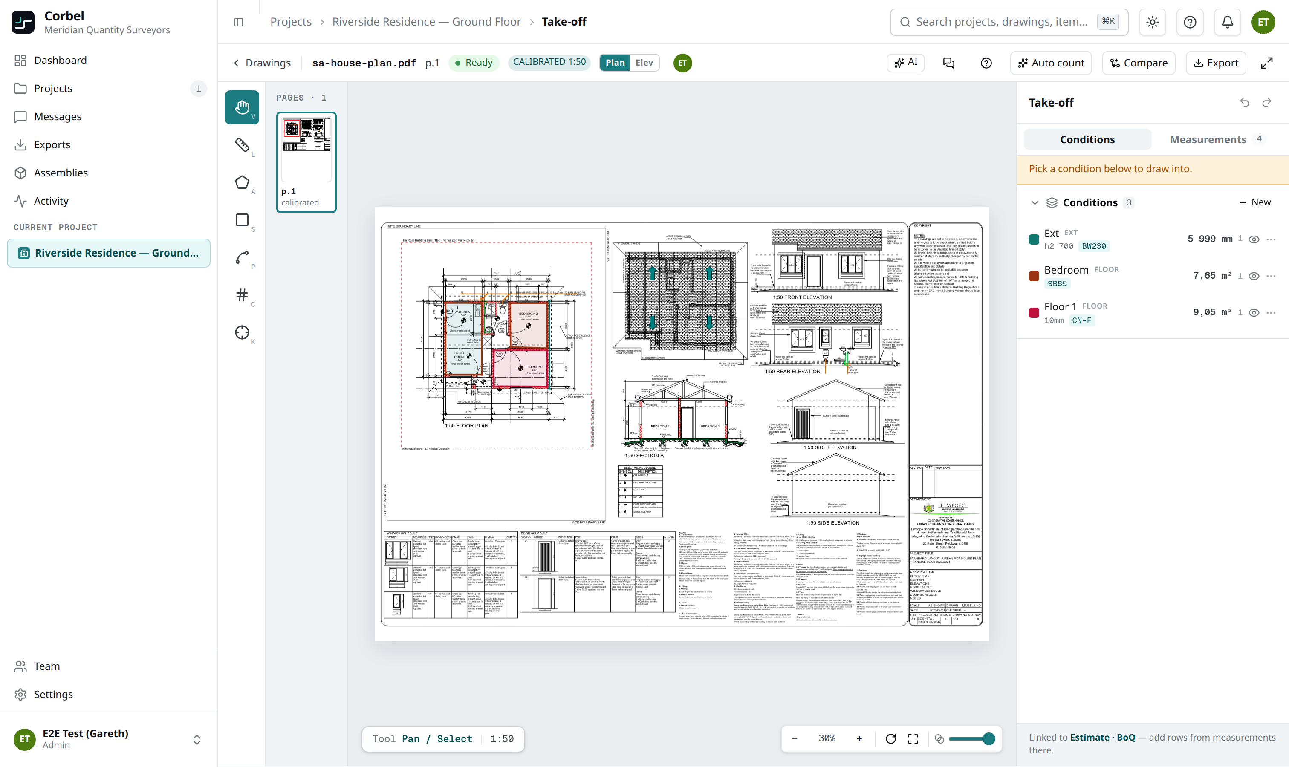
Task: Redo take-off action
Action: coord(1267,102)
